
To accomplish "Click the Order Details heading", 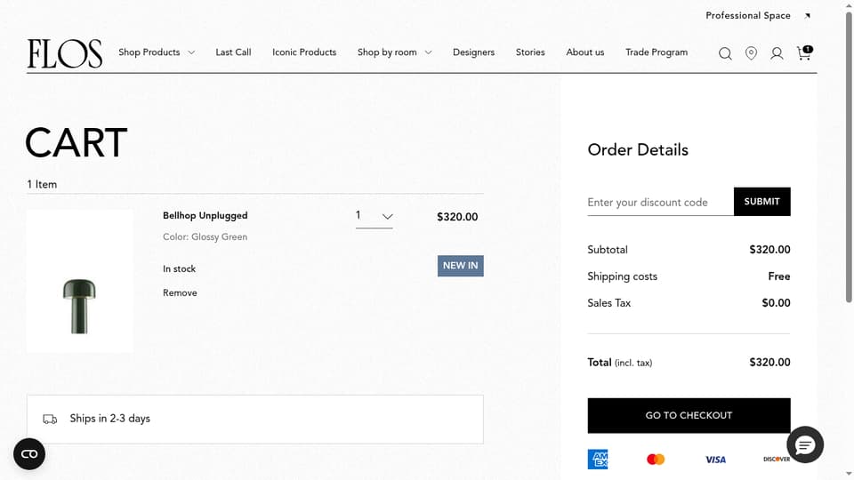I will tap(638, 149).
